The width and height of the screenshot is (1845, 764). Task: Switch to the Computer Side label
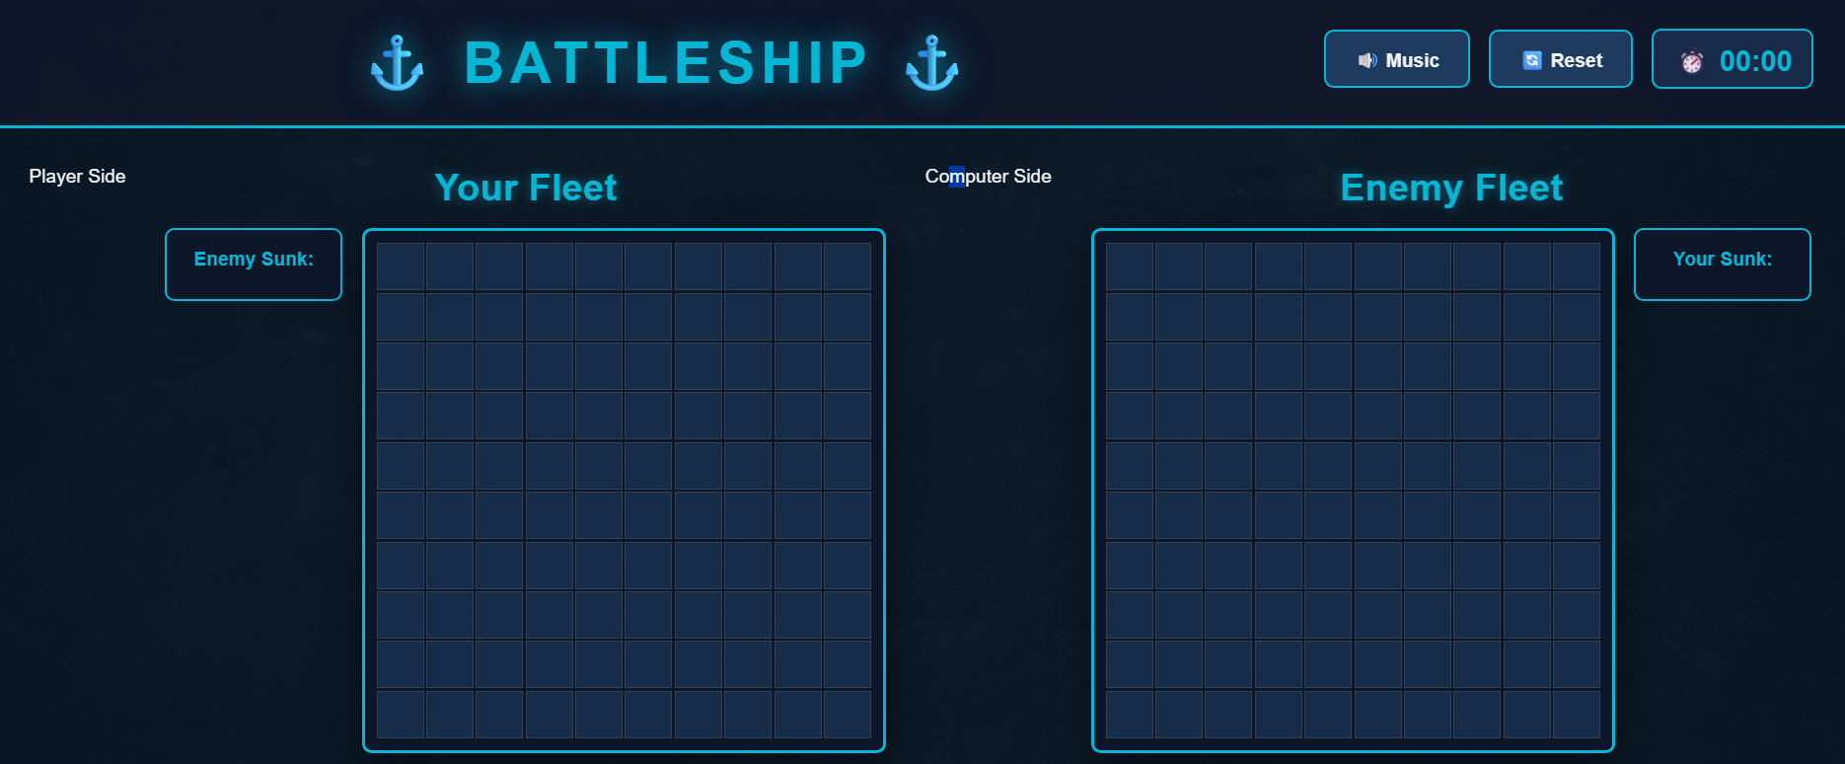click(987, 176)
